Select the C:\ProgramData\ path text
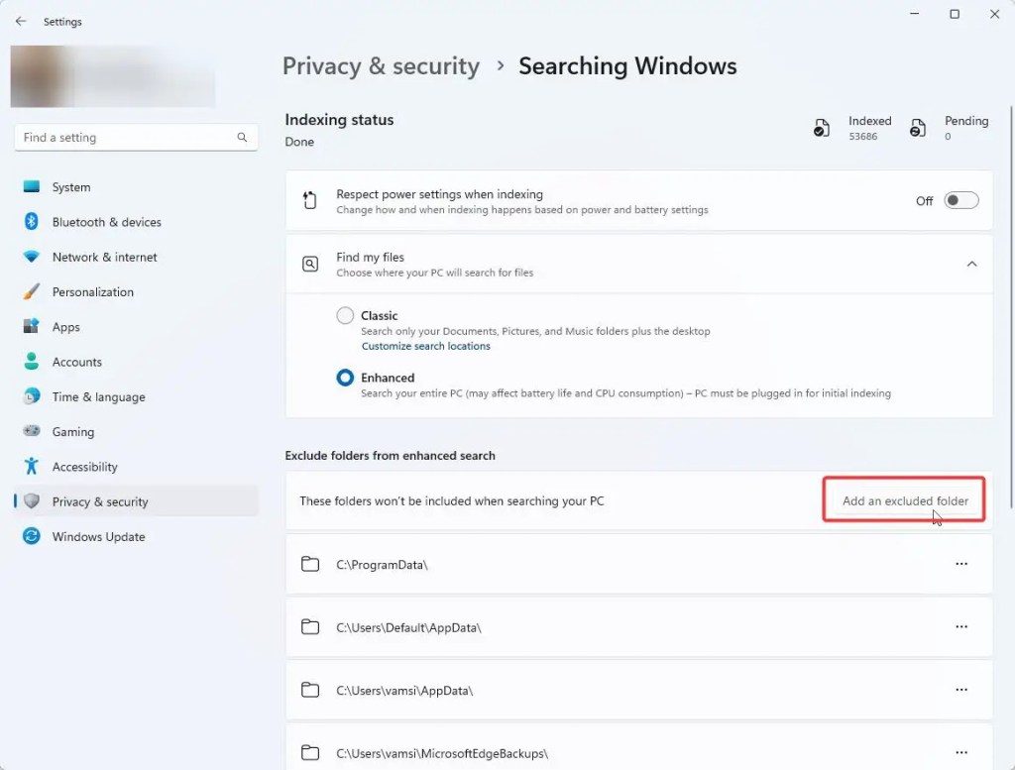Viewport: 1015px width, 770px height. point(382,565)
